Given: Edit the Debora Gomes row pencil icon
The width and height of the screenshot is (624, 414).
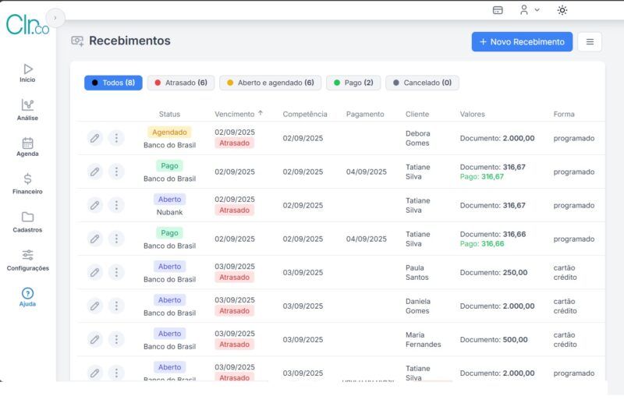Looking at the screenshot, I should tap(94, 138).
